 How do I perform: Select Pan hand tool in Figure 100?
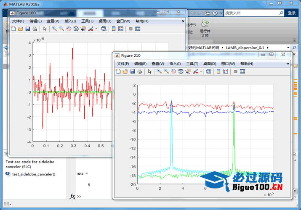69,29
